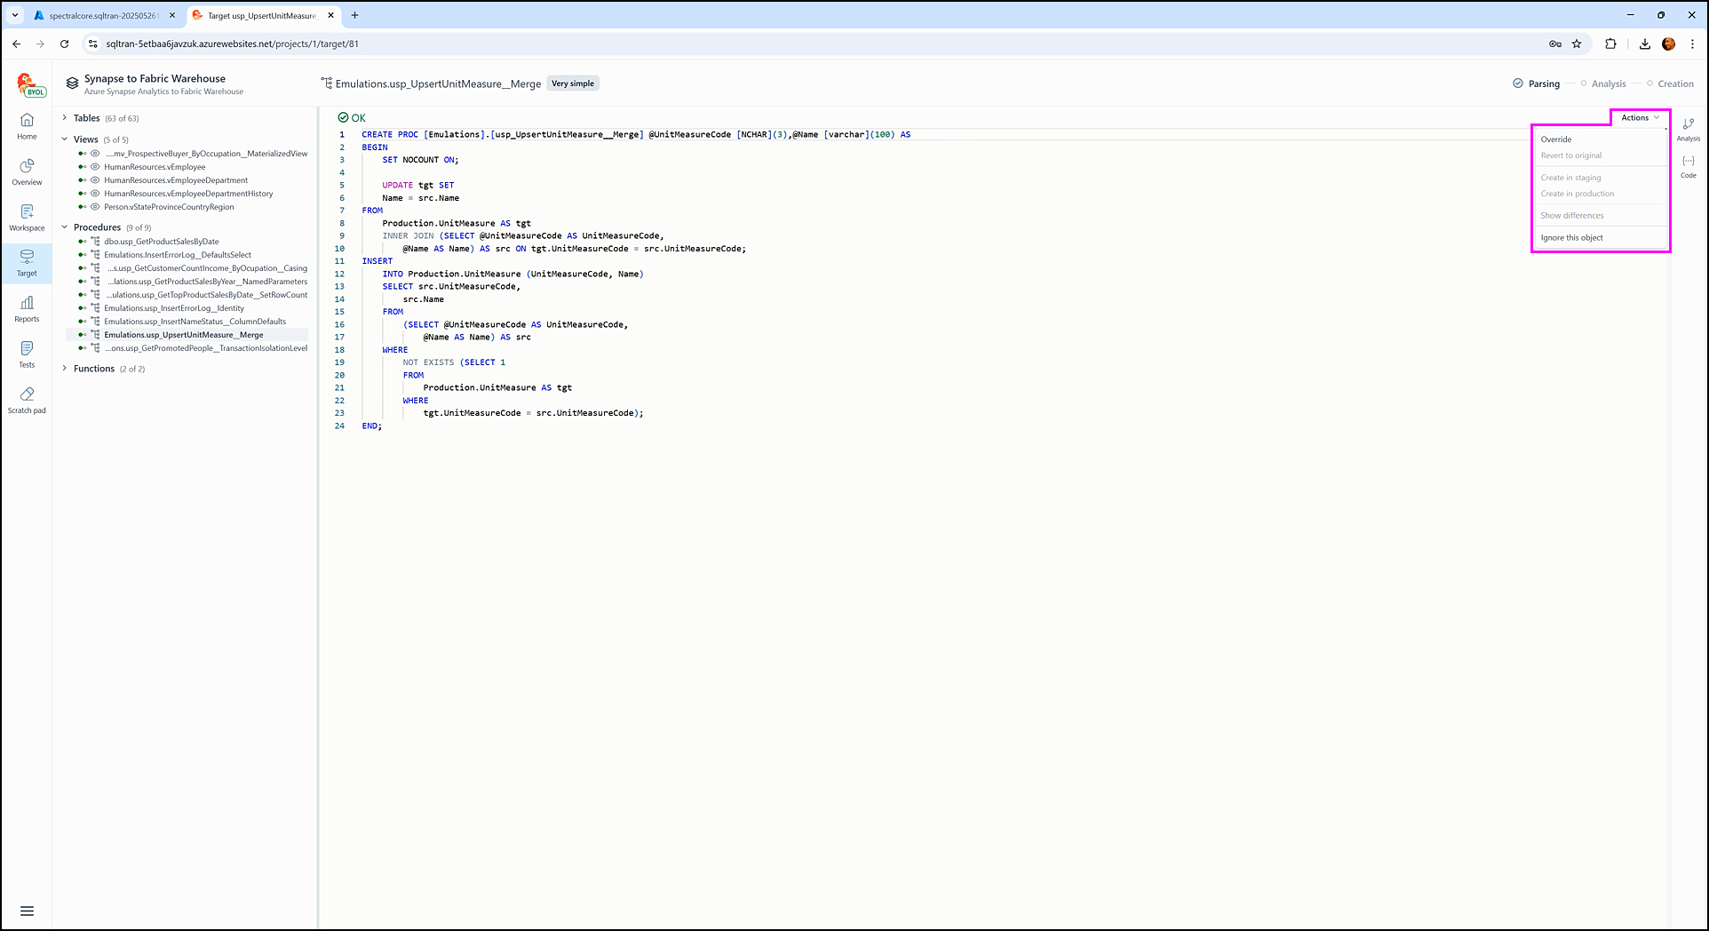Open the Analysis panel on the right
Viewport: 1709px width, 931px height.
point(1688,129)
